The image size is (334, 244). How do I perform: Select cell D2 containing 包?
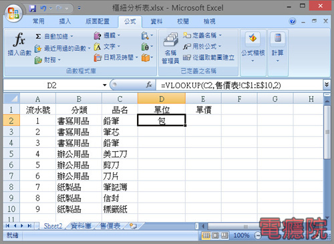click(x=162, y=120)
